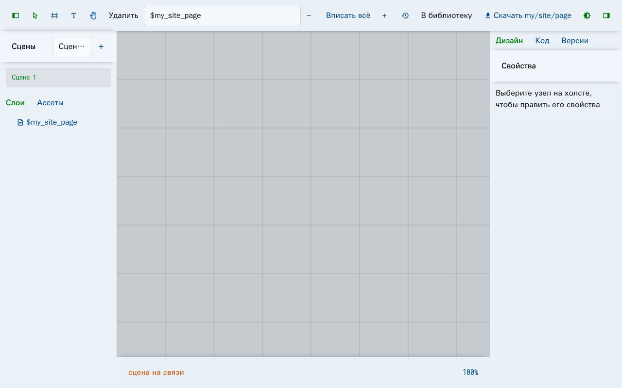Toggle the right sidebar panel icon

[x=606, y=16]
